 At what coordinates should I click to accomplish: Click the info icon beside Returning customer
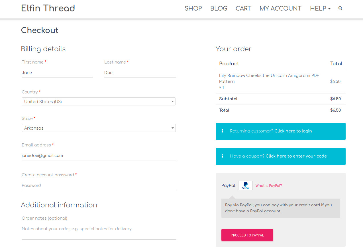(x=223, y=131)
